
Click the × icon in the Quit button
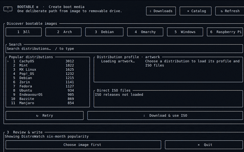click(199, 145)
